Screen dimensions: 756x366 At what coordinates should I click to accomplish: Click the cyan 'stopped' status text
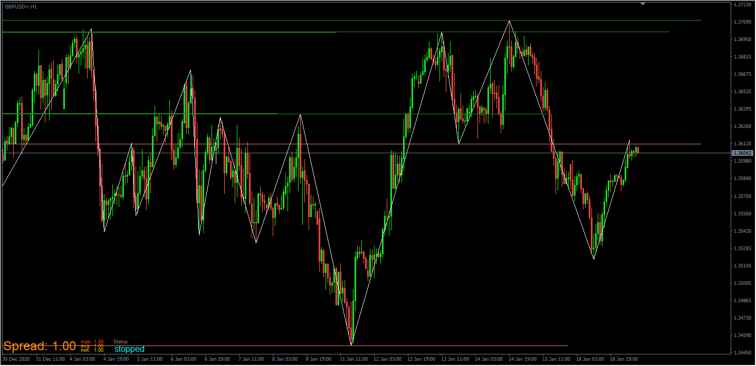pos(129,349)
